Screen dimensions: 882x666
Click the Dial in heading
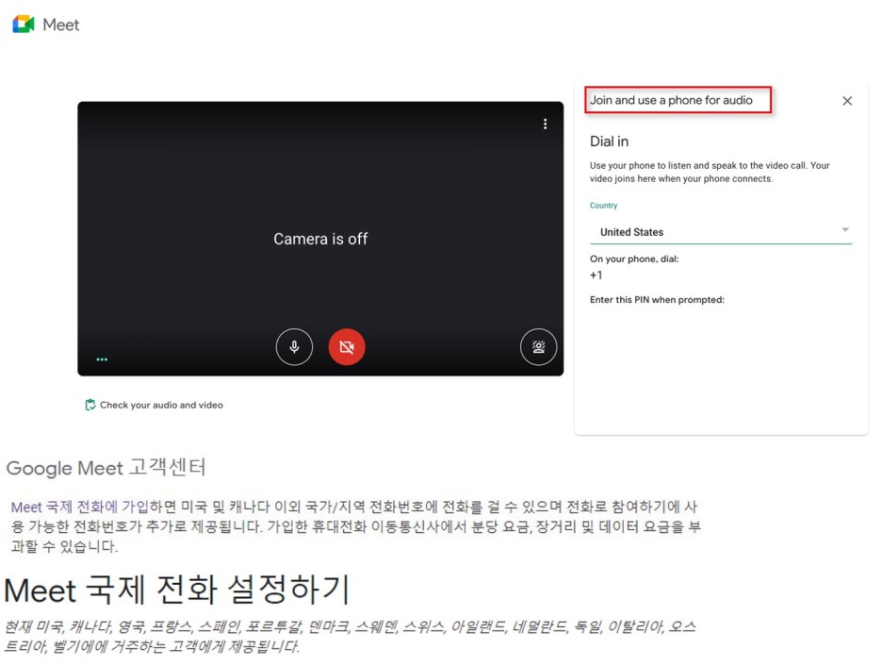coord(609,142)
